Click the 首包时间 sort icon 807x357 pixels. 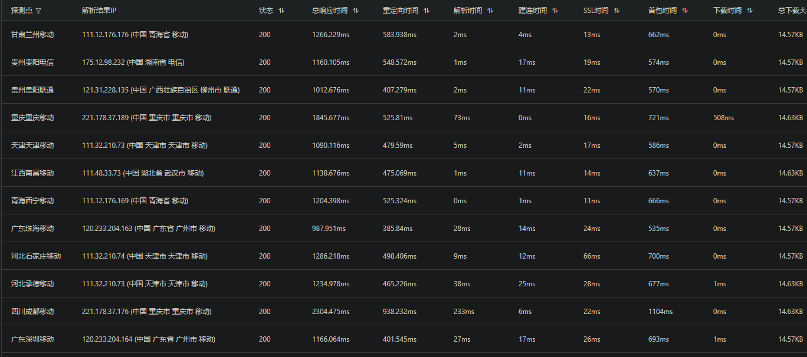(x=685, y=11)
